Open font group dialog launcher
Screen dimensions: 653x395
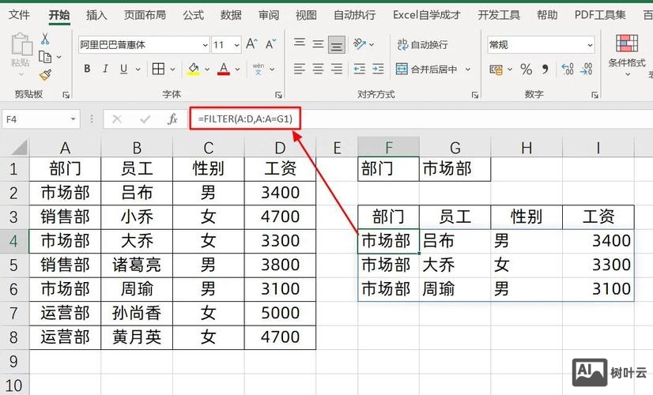tap(278, 95)
